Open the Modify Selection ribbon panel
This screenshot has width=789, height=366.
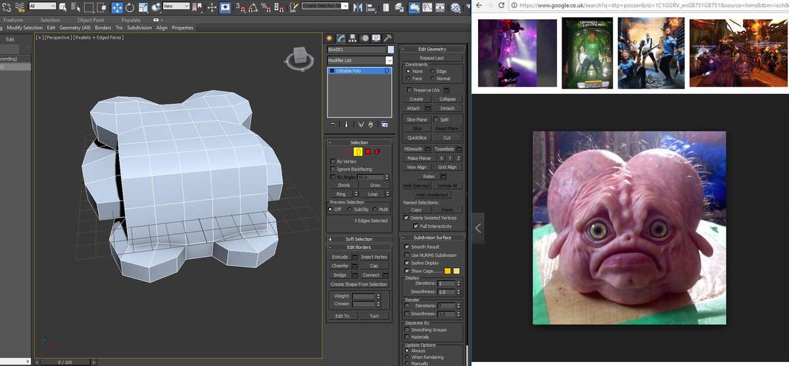pyautogui.click(x=24, y=28)
